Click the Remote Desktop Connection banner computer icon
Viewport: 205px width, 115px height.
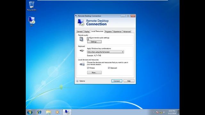click(81, 22)
